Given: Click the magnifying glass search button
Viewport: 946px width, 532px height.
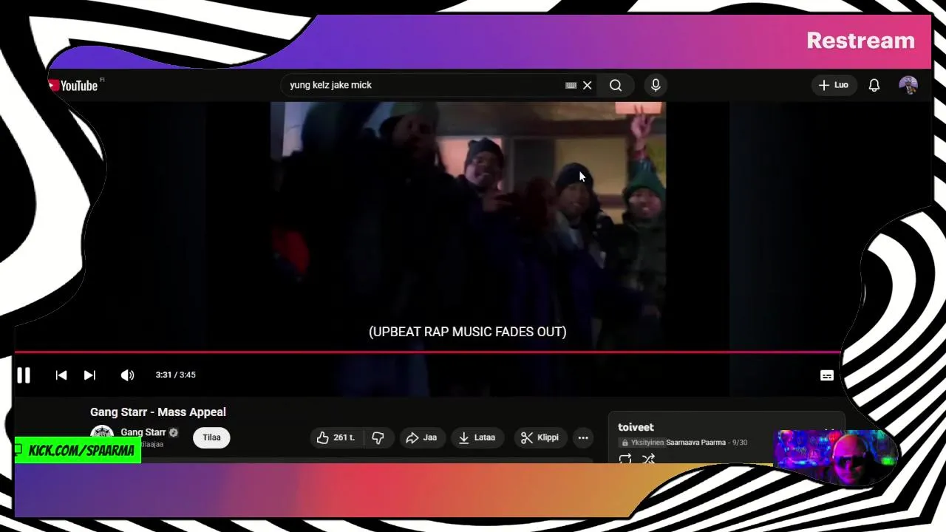Looking at the screenshot, I should [x=616, y=86].
